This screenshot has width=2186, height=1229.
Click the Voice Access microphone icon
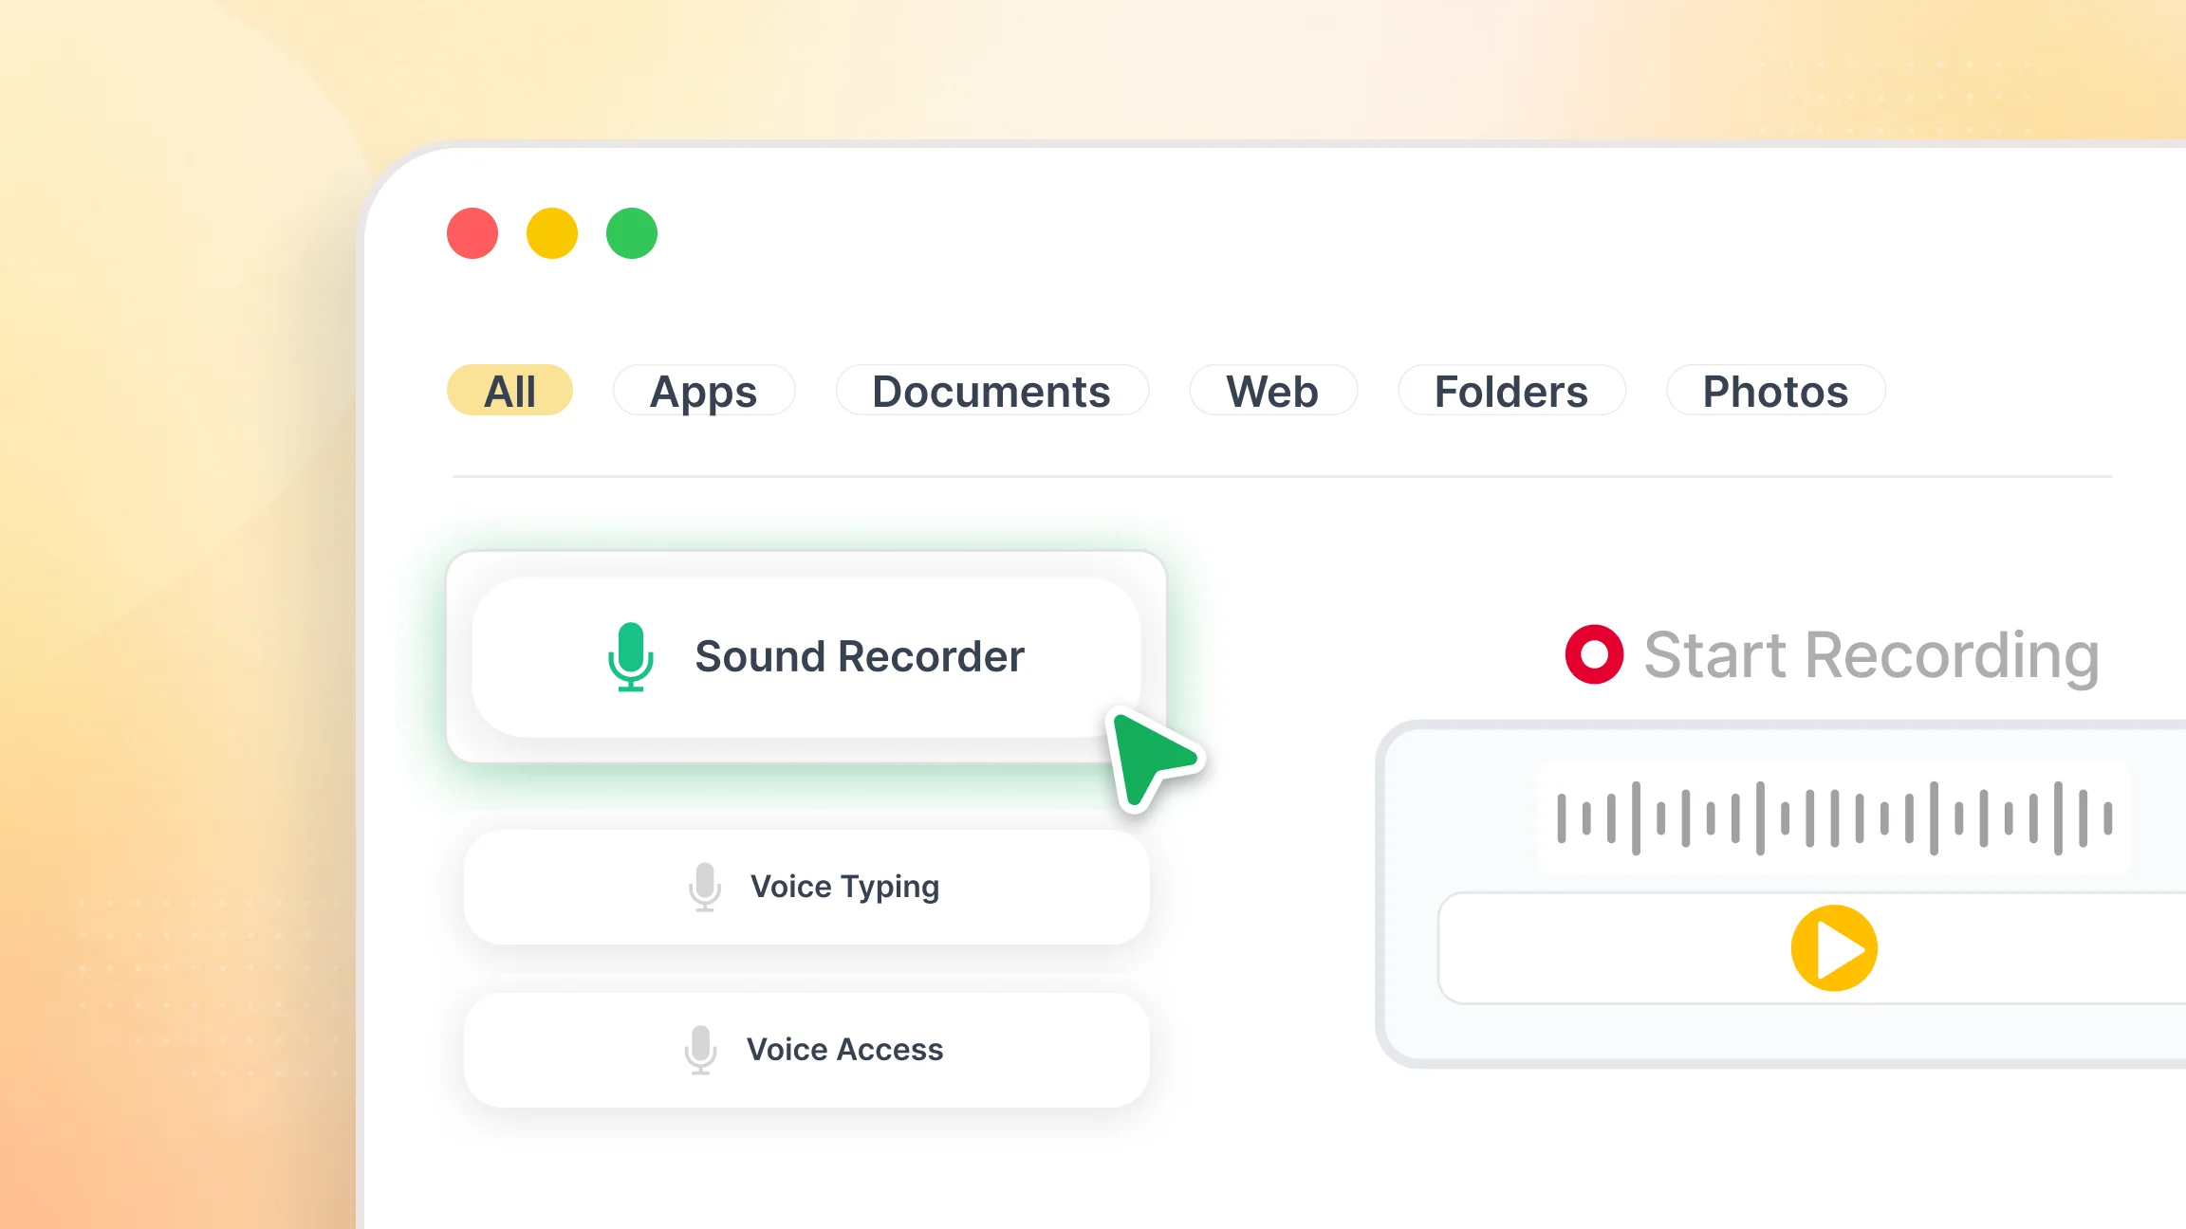click(701, 1050)
